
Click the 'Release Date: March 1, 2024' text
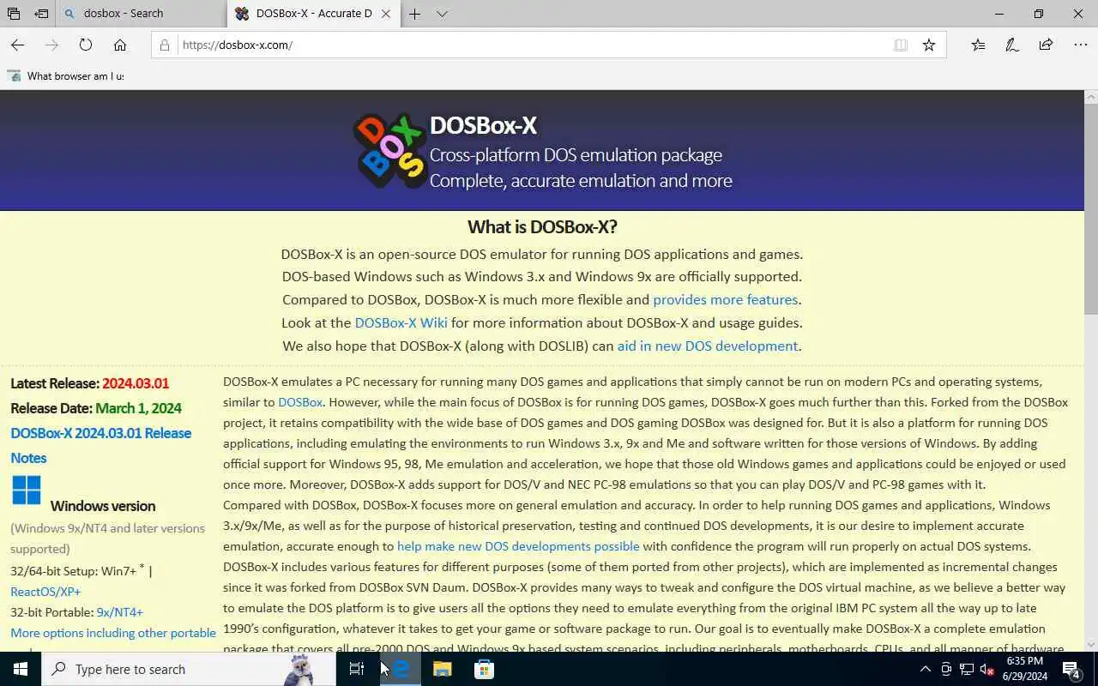pyautogui.click(x=96, y=408)
